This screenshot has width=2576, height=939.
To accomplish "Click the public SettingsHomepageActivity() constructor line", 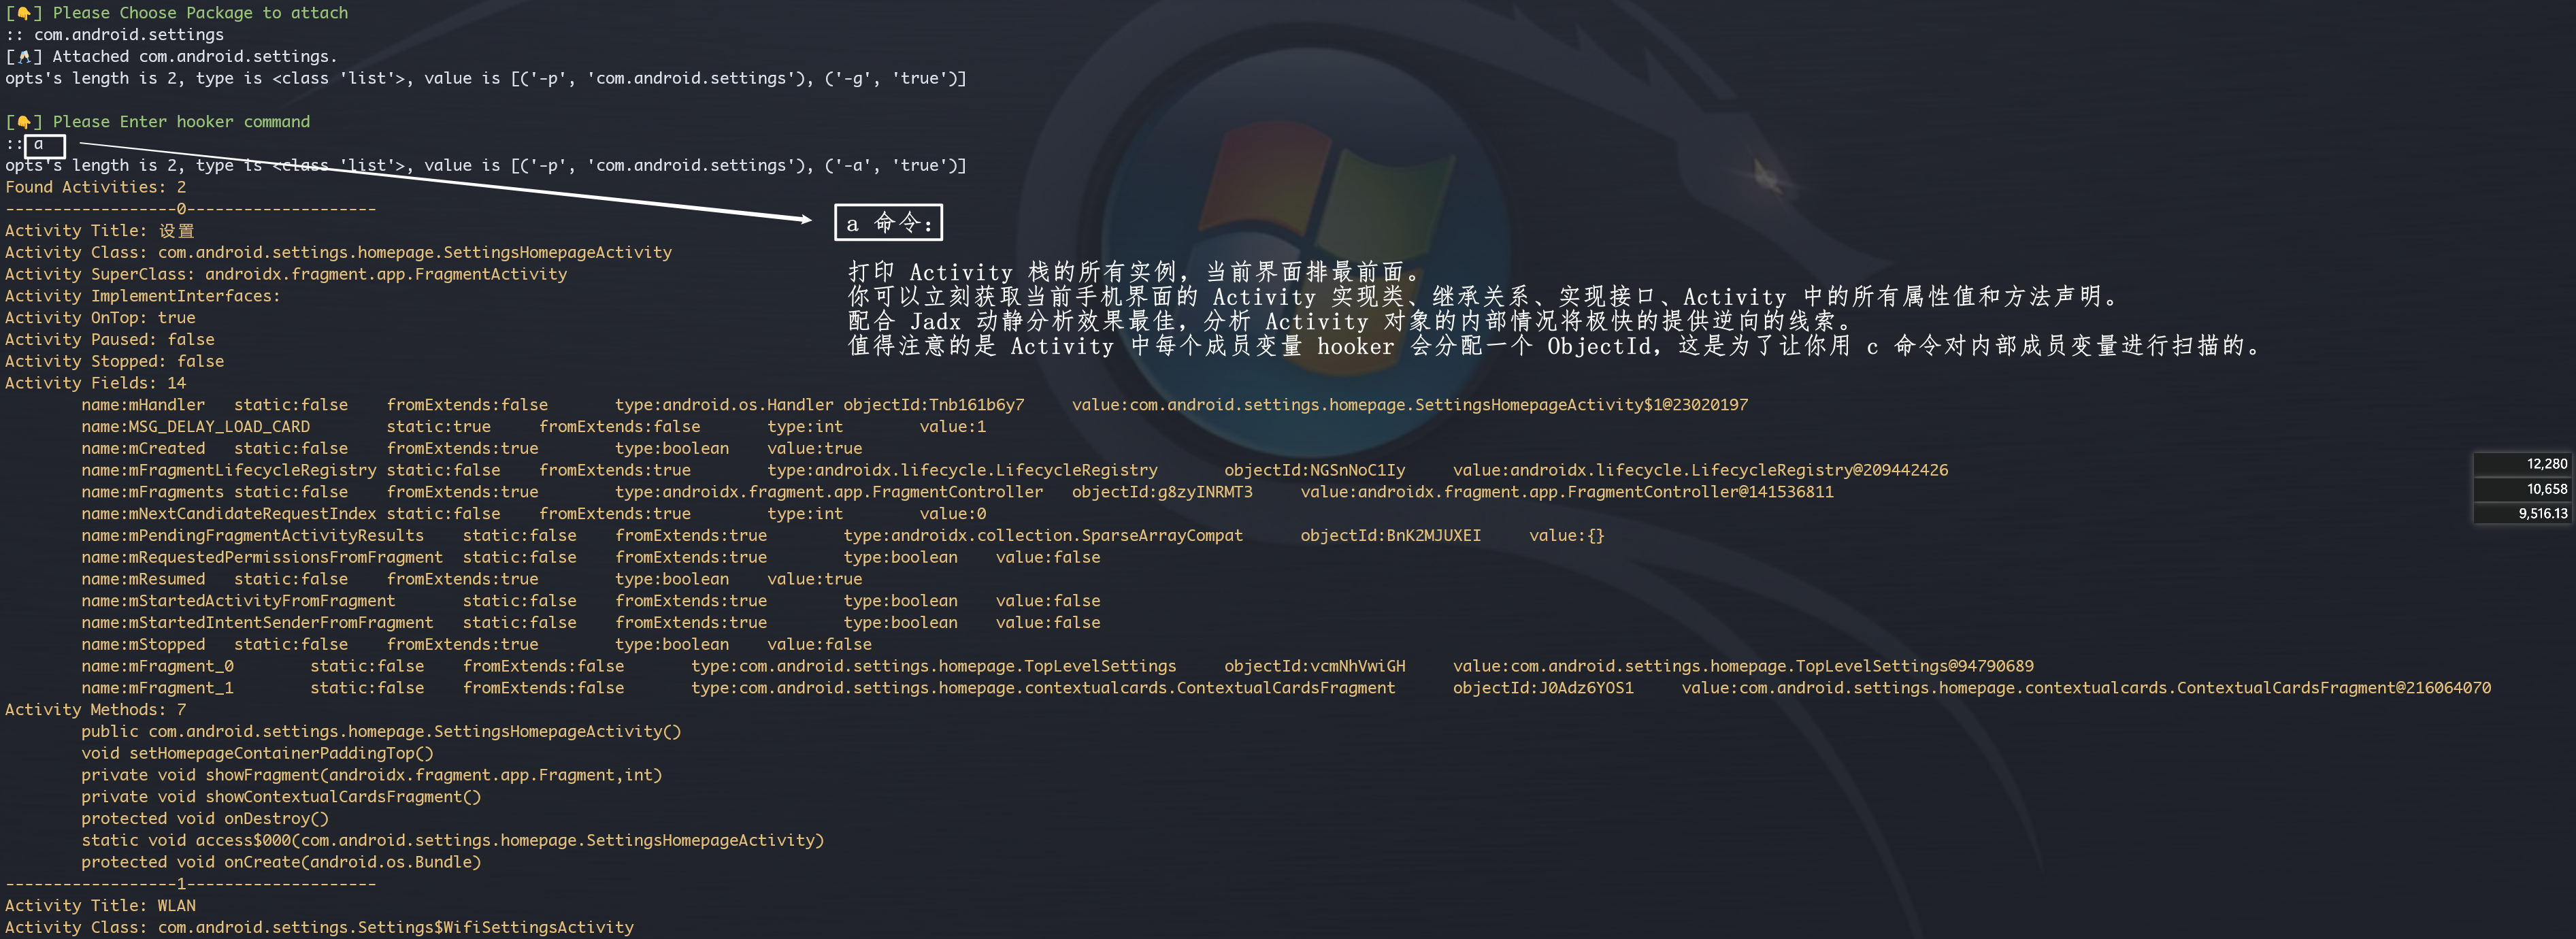I will click(381, 732).
